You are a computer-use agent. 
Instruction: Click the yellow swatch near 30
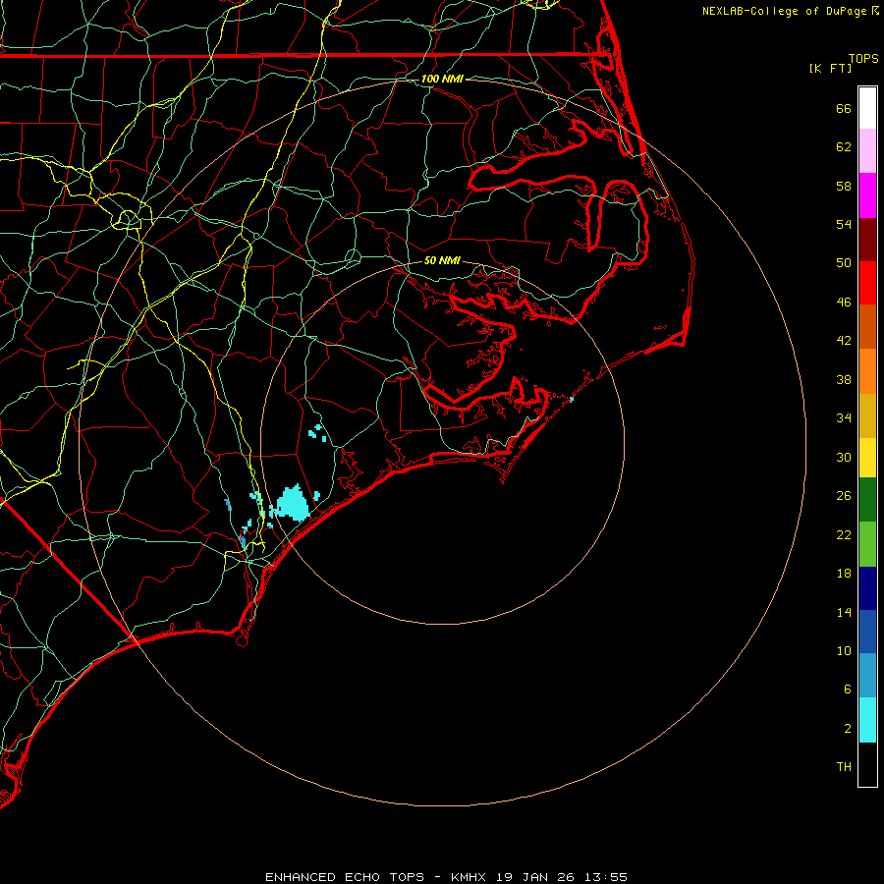click(x=867, y=457)
